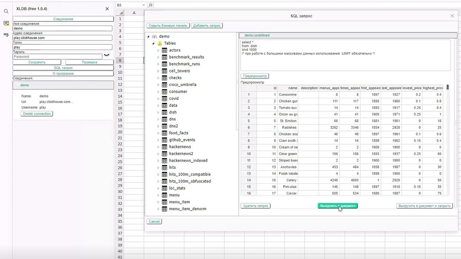Click the Соединение section header
The width and height of the screenshot is (461, 259).
63,19
